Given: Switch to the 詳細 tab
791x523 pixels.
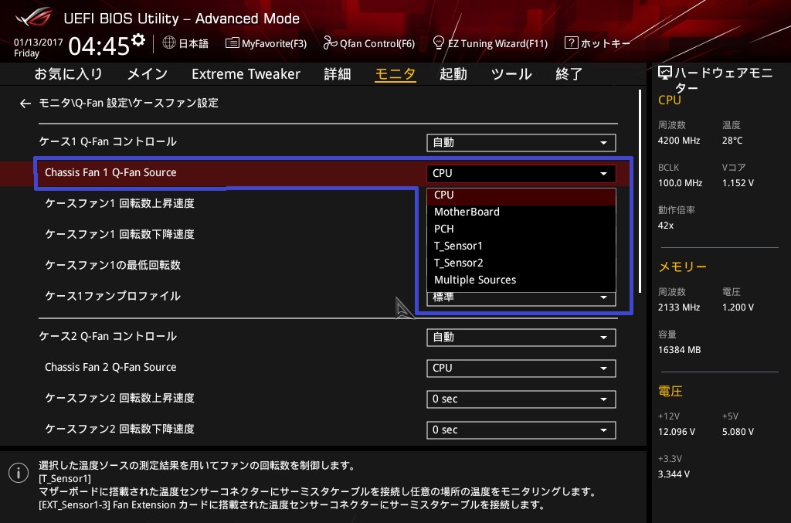Looking at the screenshot, I should pyautogui.click(x=338, y=74).
